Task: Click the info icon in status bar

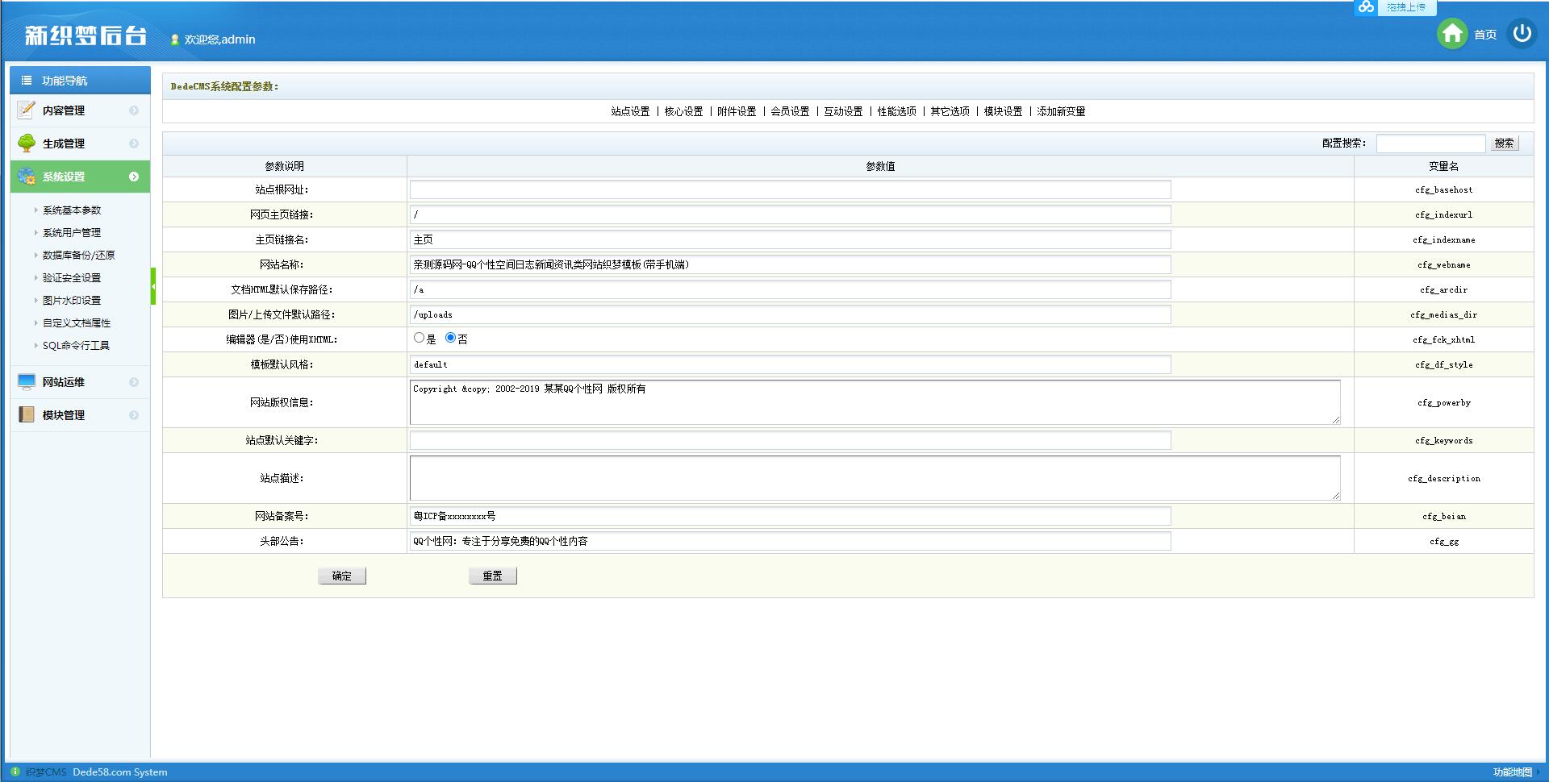Action: [15, 772]
